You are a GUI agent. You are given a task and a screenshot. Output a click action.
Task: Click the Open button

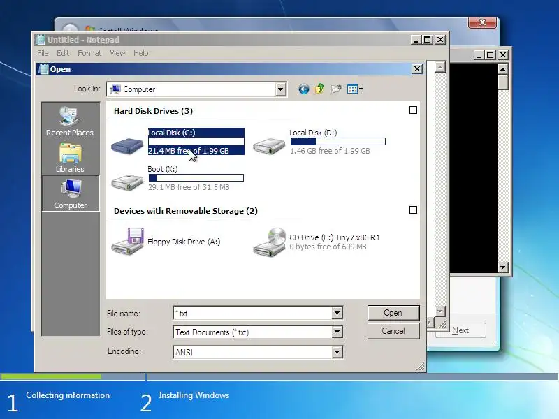tap(393, 313)
